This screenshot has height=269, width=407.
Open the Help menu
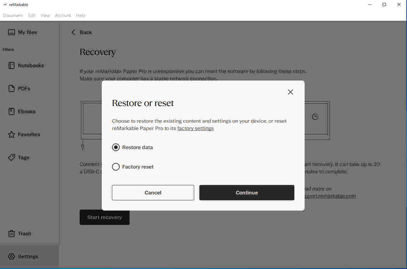(81, 15)
